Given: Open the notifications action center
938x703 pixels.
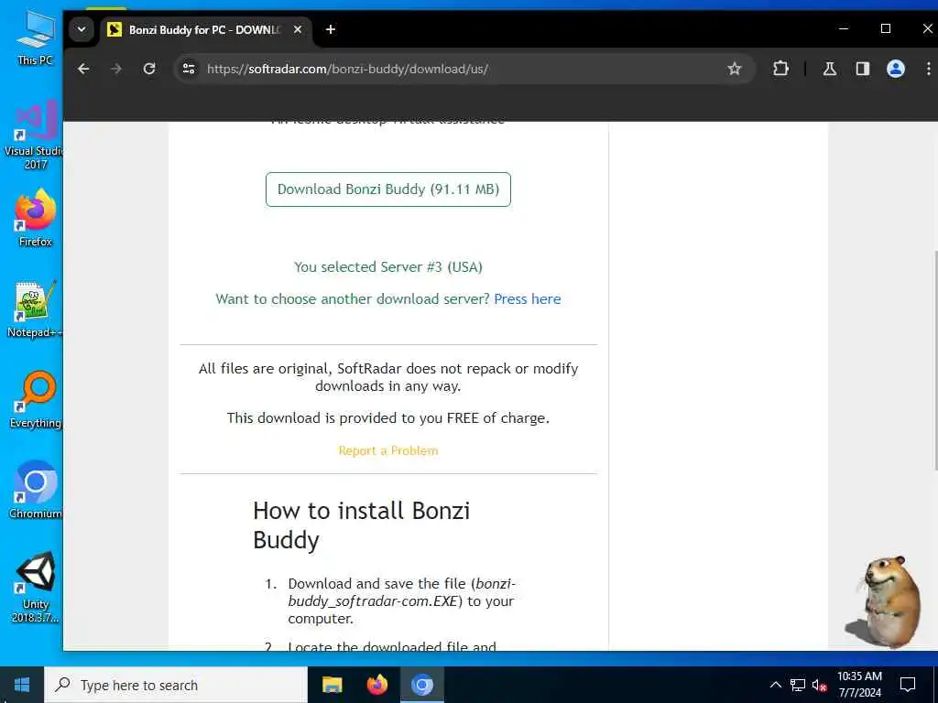Looking at the screenshot, I should (908, 685).
